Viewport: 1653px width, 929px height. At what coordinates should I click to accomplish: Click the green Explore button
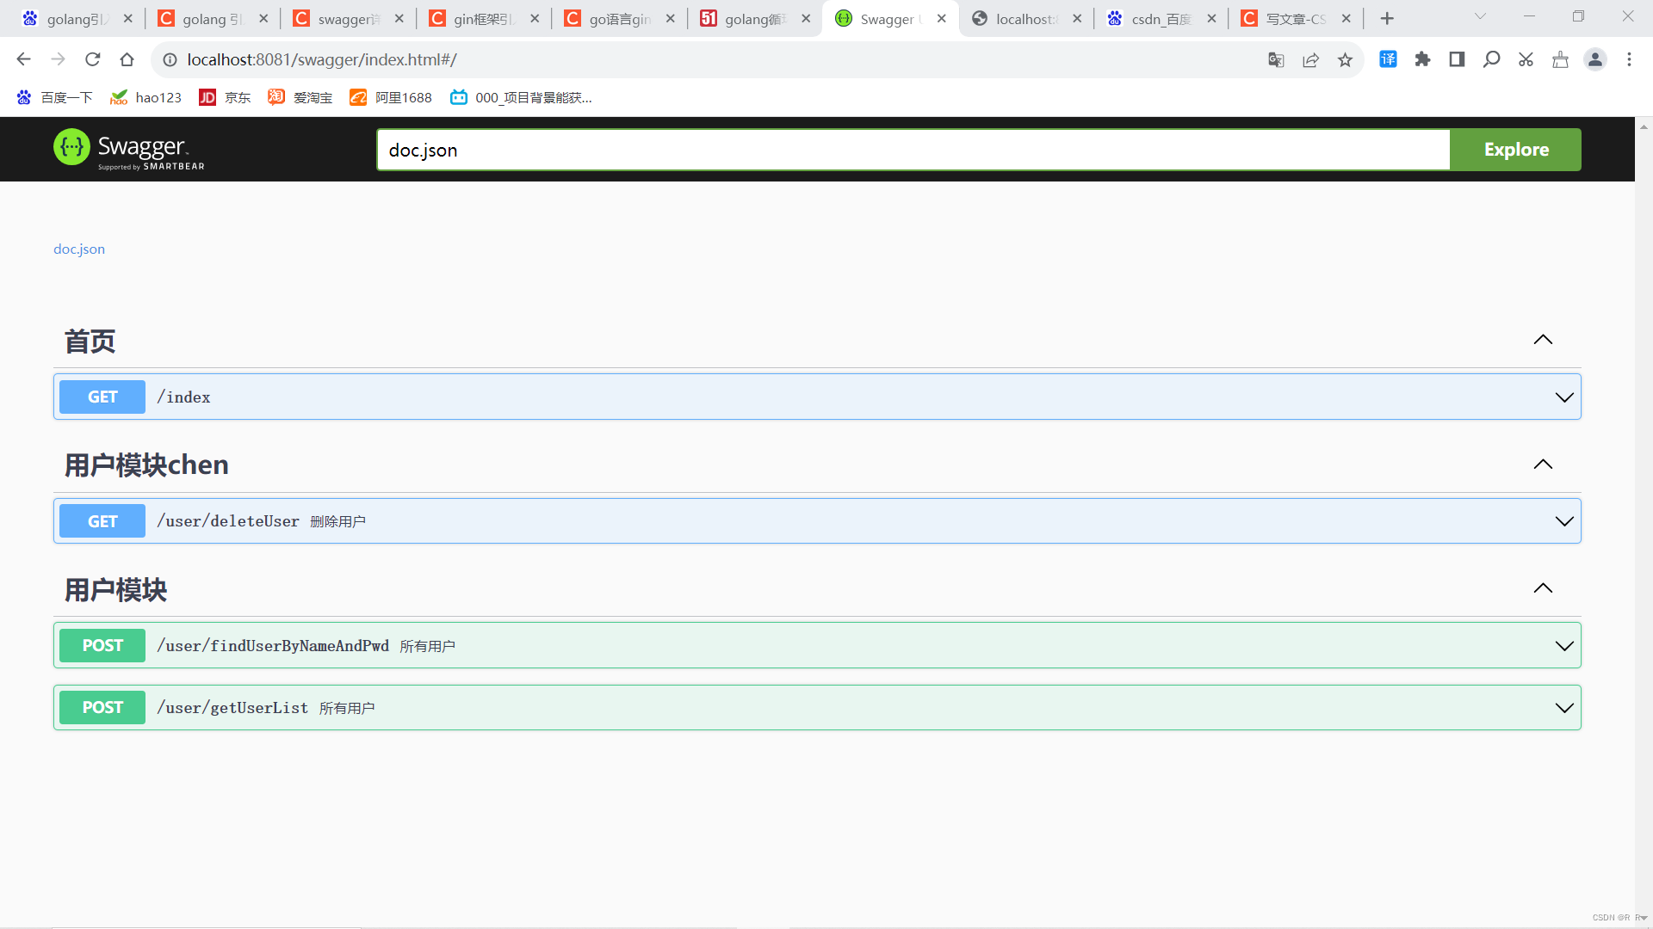coord(1515,150)
